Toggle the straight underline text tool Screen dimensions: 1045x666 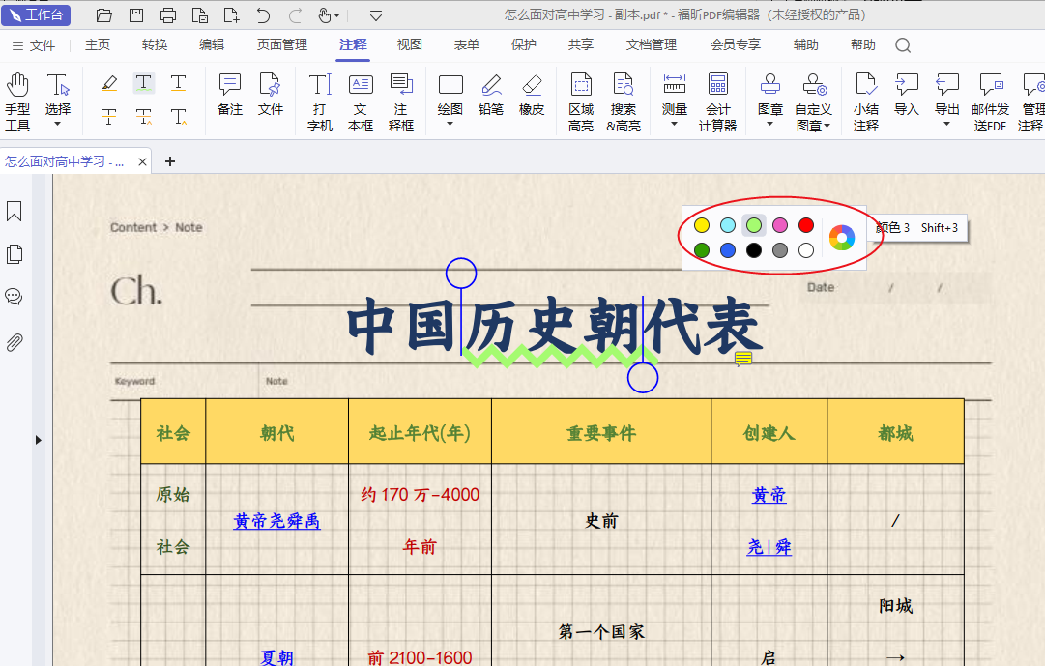[x=179, y=83]
